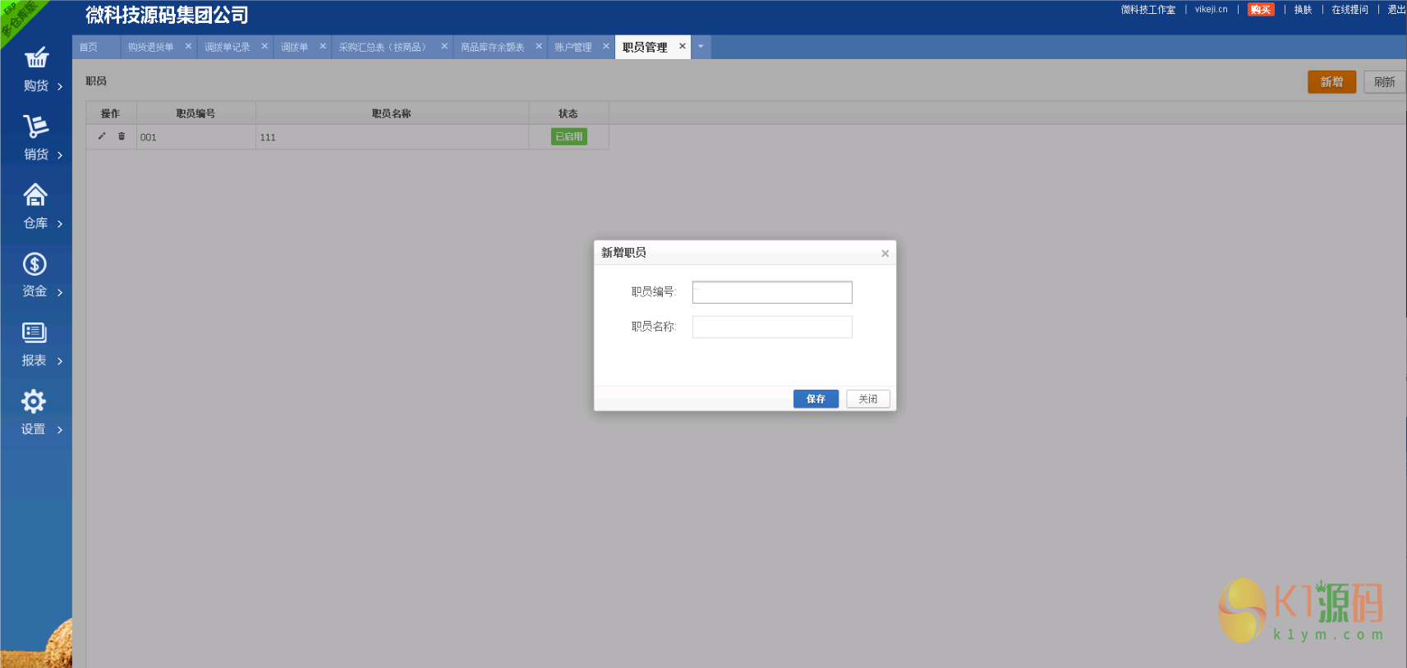Close the 职员管理 tab
Image resolution: width=1407 pixels, height=668 pixels.
point(682,46)
